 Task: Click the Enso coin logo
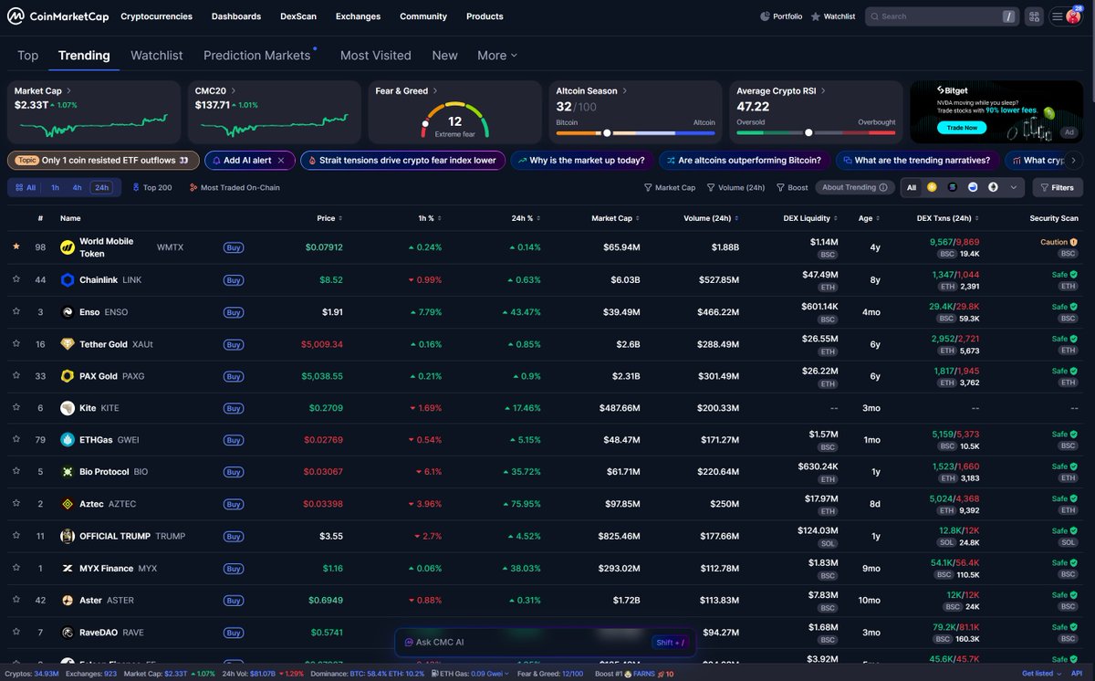pyautogui.click(x=68, y=312)
